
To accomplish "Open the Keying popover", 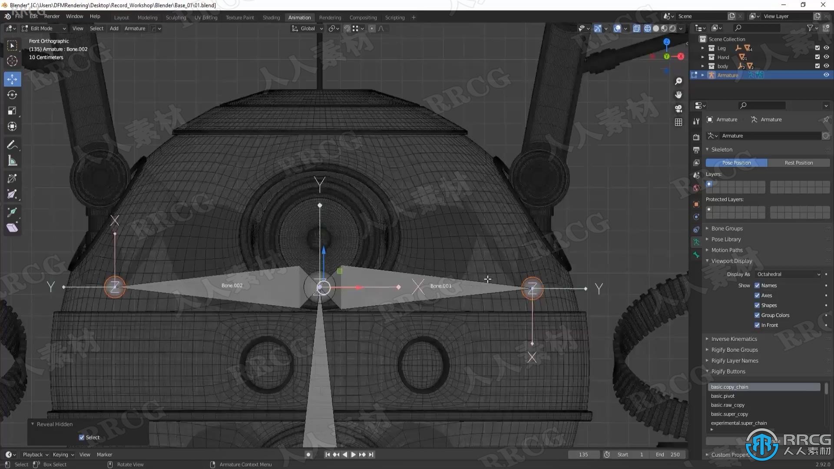I will 63,454.
